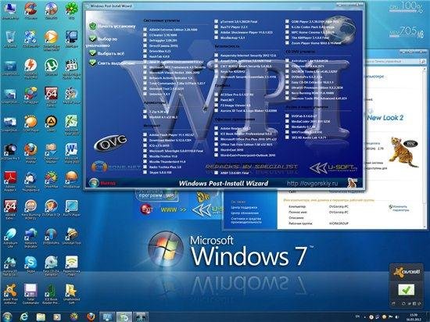Image resolution: width=430 pixels, height=322 pixels.
Task: Check the AIMP checkbox at bottom
Action: click(217, 173)
